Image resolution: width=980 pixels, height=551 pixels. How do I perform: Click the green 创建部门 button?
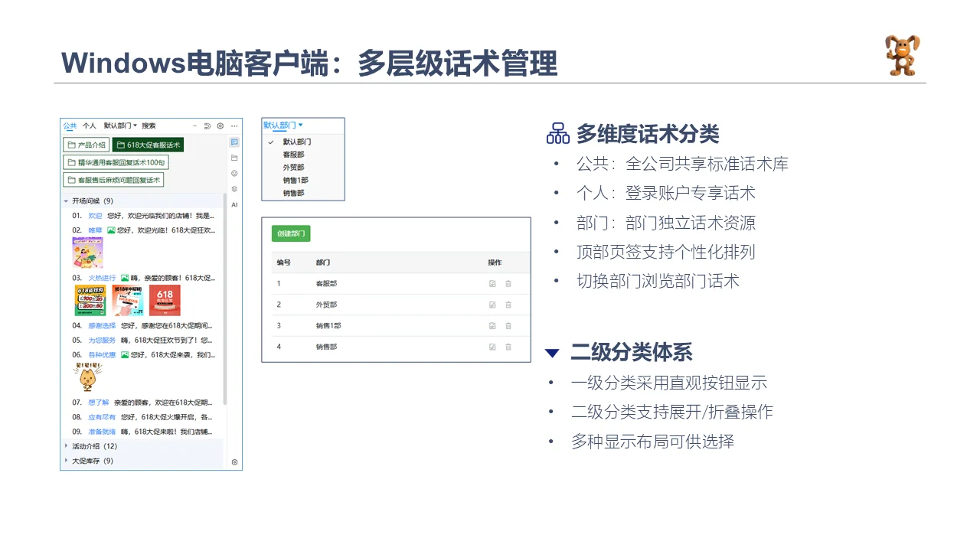(291, 233)
